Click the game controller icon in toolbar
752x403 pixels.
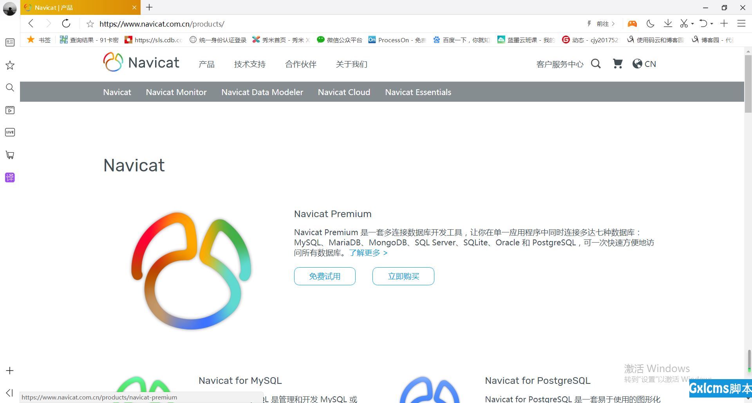(632, 24)
